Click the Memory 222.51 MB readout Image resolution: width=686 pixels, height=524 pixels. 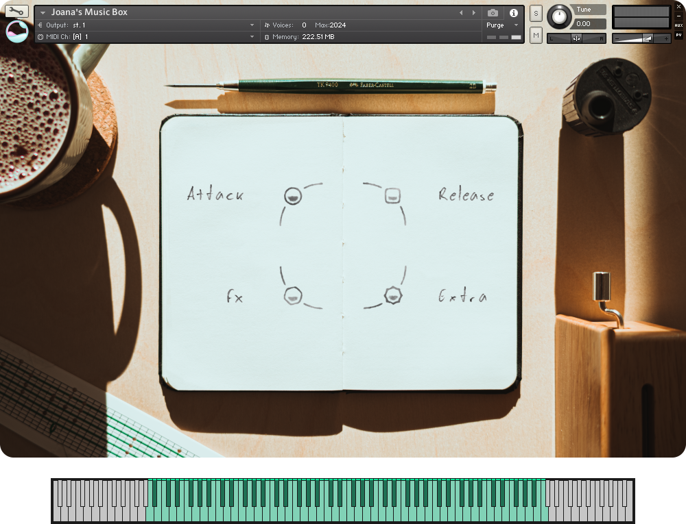318,37
